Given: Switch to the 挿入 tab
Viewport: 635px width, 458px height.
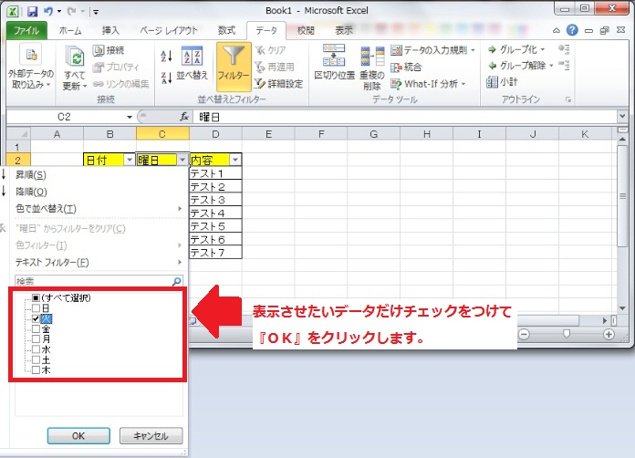Looking at the screenshot, I should click(x=110, y=30).
